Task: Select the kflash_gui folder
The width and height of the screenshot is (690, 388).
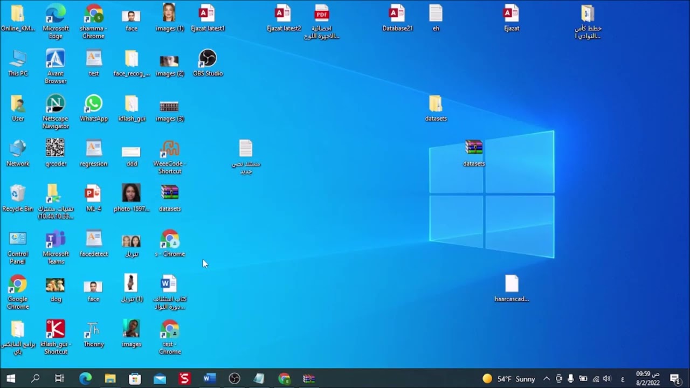Action: coord(132,108)
